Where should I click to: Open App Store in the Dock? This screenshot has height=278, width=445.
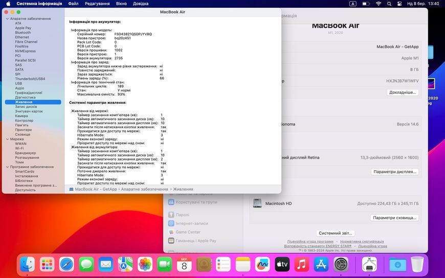point(321,264)
